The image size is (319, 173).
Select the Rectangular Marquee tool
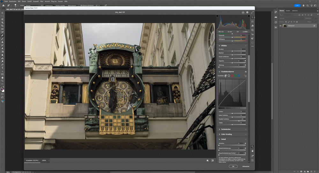pos(3,16)
